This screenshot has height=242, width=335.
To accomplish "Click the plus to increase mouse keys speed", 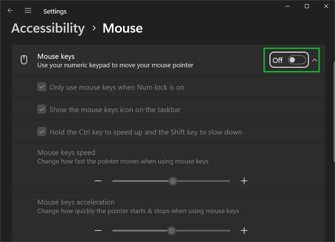I will [244, 181].
